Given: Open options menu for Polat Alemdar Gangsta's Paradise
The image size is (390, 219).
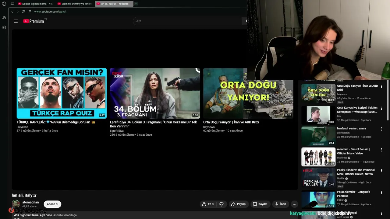Looking at the screenshot, I should tap(381, 193).
